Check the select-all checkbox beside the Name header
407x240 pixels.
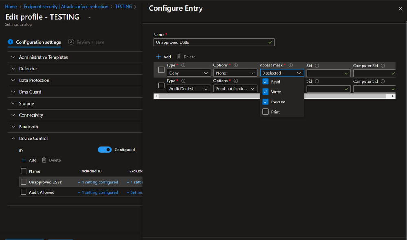[24, 171]
